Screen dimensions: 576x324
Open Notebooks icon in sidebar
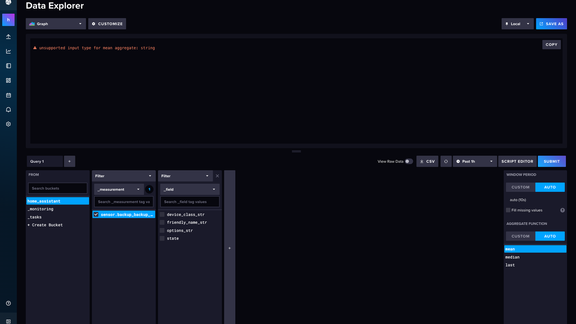tap(8, 66)
